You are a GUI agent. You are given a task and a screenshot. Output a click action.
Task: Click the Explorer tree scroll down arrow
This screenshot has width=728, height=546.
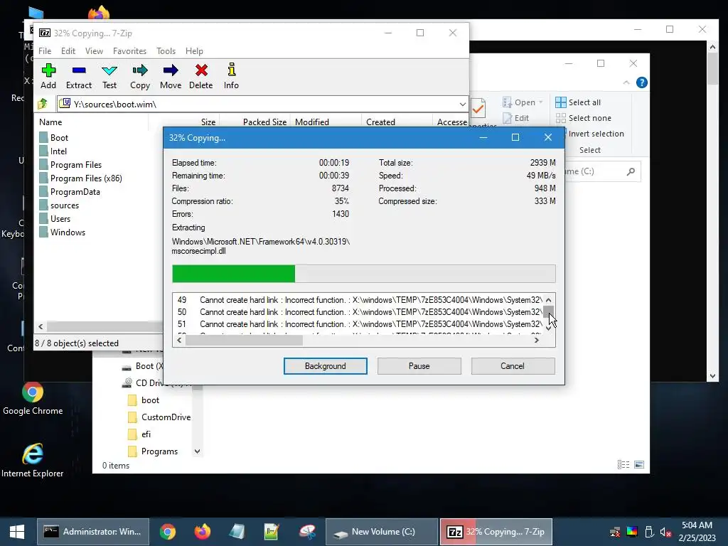pos(198,451)
